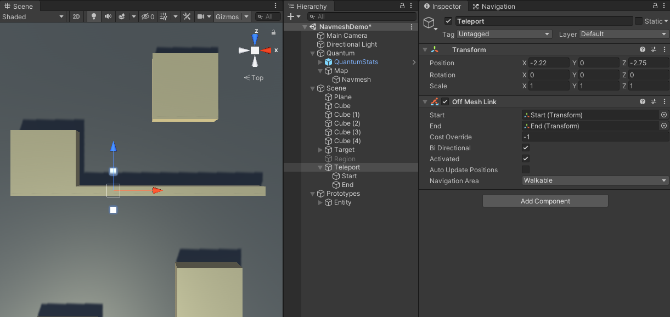Screen dimensions: 670x317
Task: Expand the QuantumStats prefab
Action: coord(320,62)
